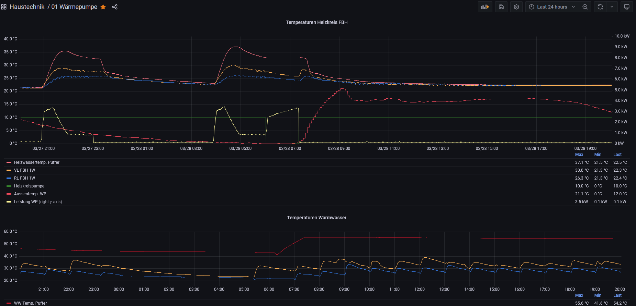Expand the refresh interval dropdown
The width and height of the screenshot is (636, 306).
click(612, 7)
